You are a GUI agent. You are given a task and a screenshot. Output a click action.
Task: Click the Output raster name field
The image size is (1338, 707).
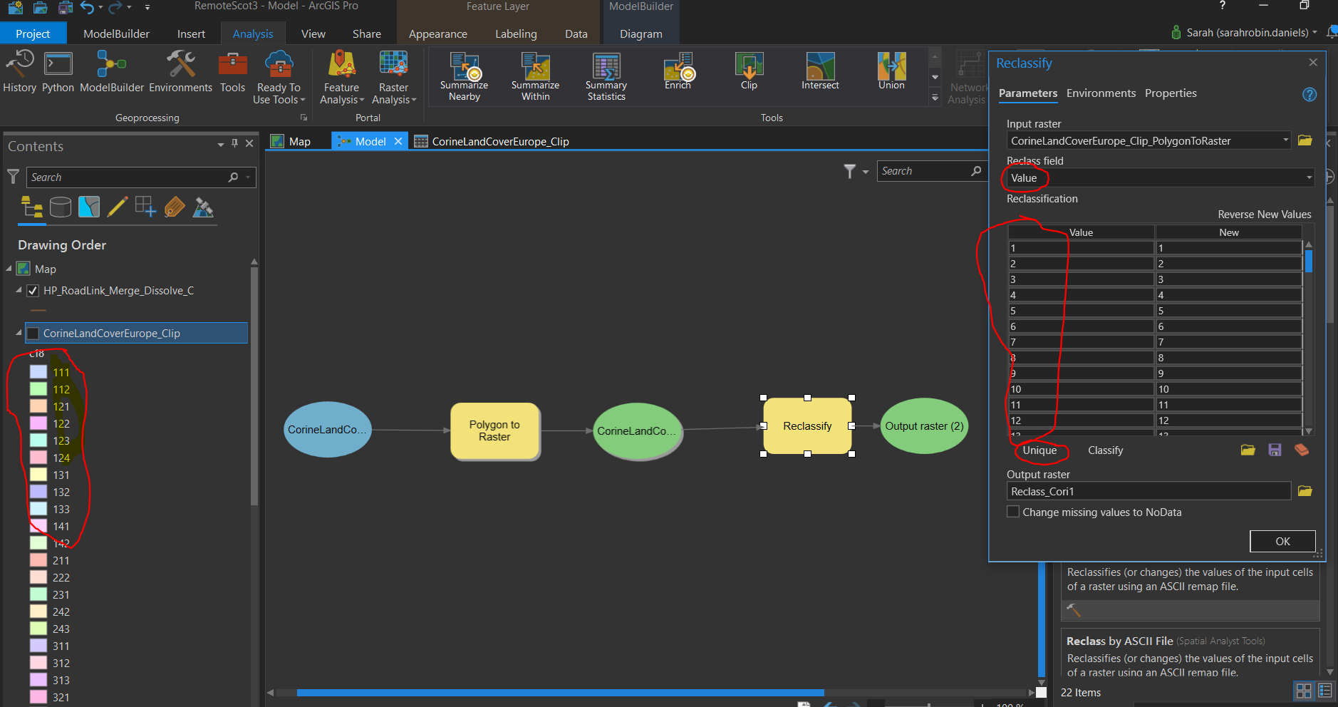pos(1148,491)
